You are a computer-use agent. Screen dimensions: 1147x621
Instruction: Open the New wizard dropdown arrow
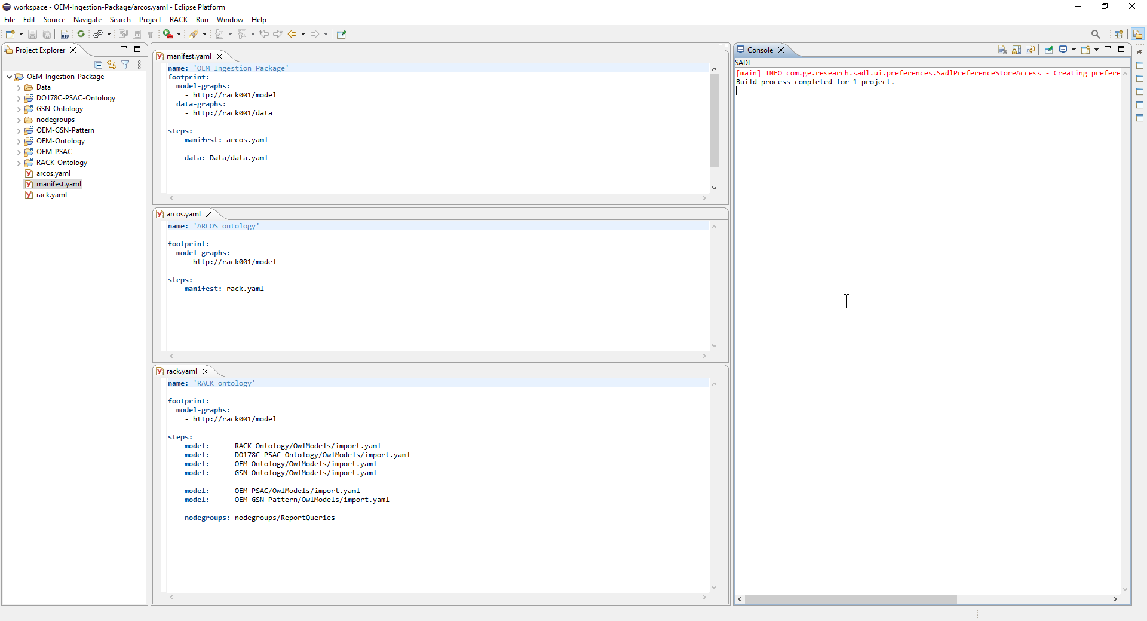point(21,34)
